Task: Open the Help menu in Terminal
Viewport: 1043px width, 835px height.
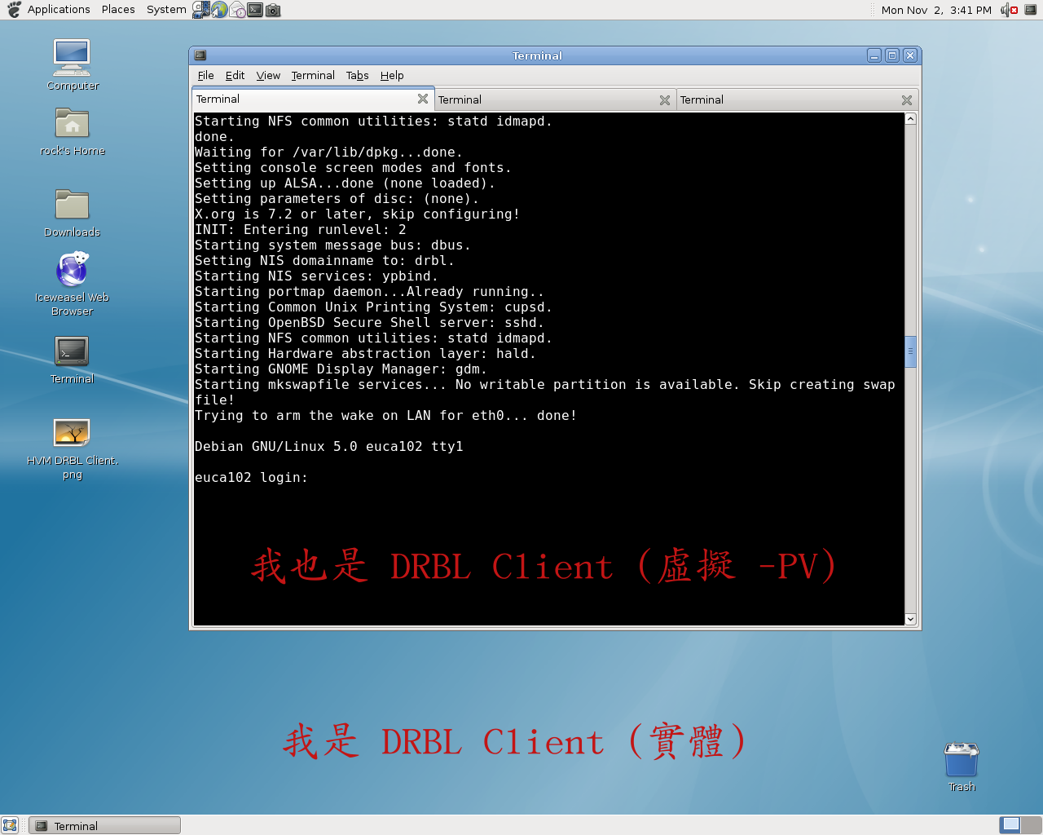Action: click(392, 75)
